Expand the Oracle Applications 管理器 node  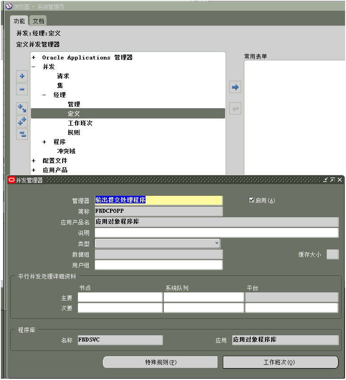coord(34,57)
